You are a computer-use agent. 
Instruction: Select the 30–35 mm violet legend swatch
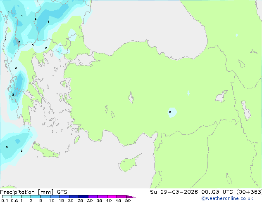click(x=93, y=197)
